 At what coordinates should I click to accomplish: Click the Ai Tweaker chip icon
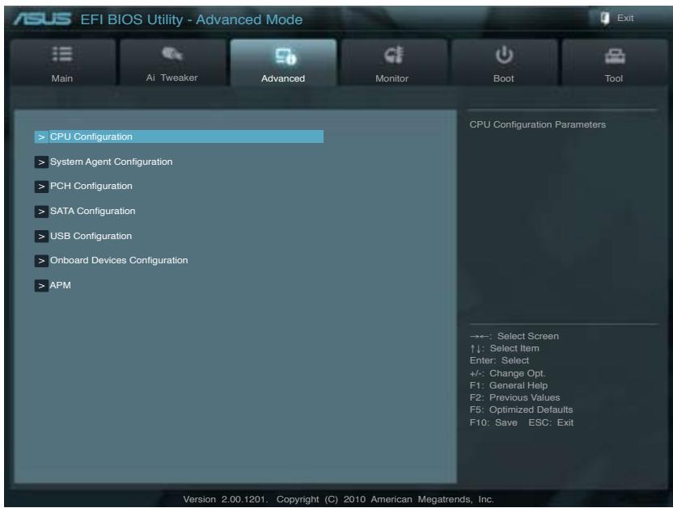point(172,54)
